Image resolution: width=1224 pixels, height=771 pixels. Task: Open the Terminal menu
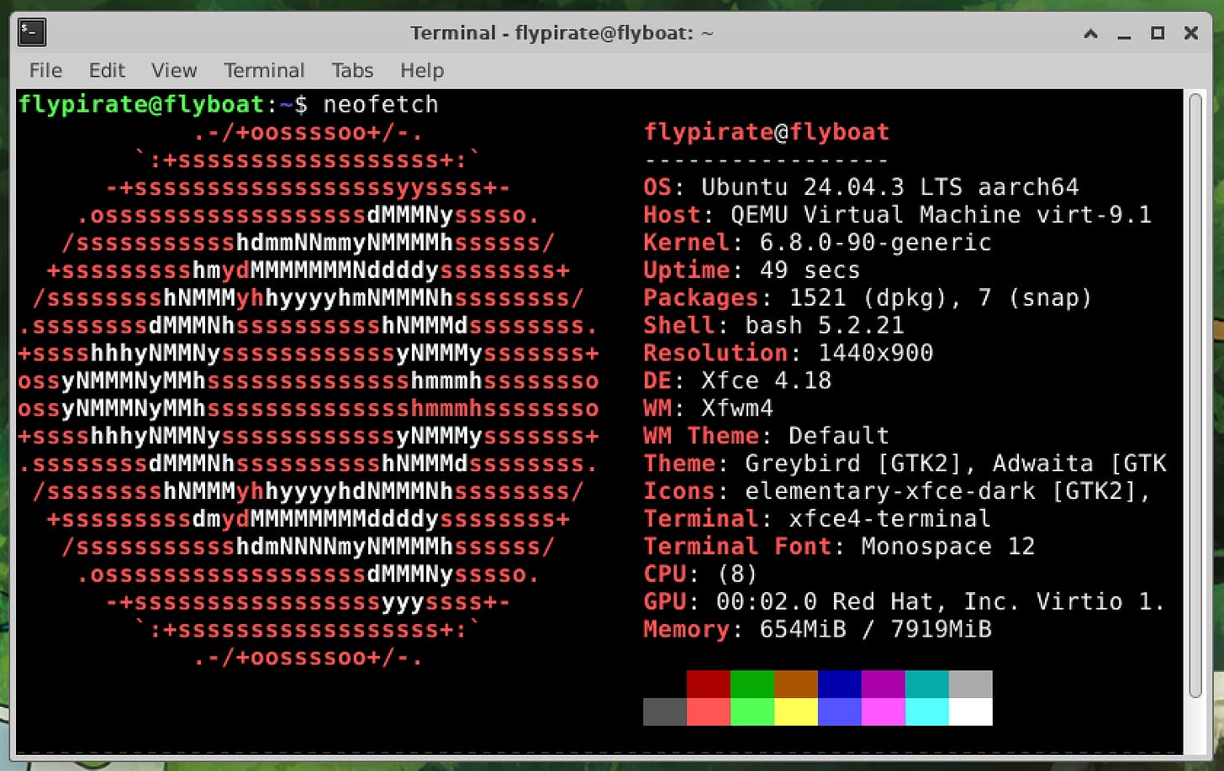pyautogui.click(x=264, y=71)
